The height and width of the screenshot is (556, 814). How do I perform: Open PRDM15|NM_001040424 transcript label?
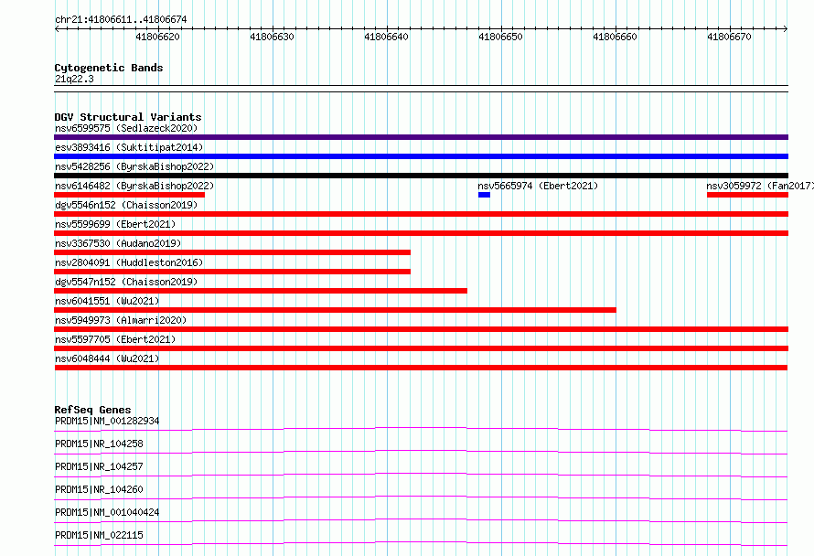(x=107, y=512)
